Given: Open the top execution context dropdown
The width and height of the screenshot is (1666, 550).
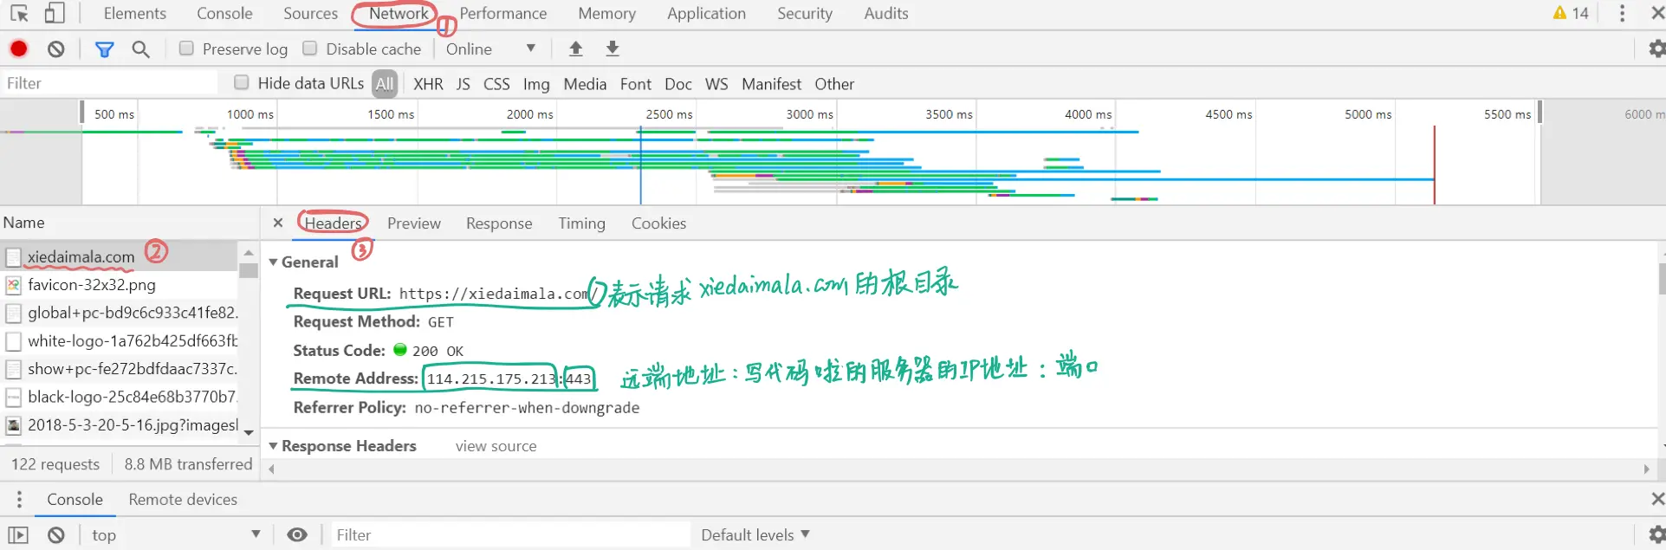Looking at the screenshot, I should pos(176,534).
